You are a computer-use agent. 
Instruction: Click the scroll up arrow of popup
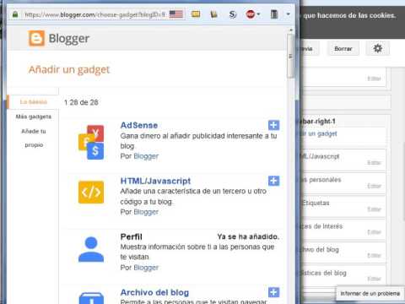[291, 30]
